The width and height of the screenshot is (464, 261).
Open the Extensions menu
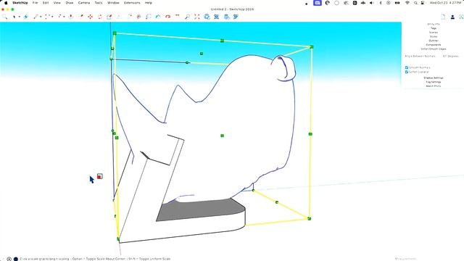coord(132,3)
